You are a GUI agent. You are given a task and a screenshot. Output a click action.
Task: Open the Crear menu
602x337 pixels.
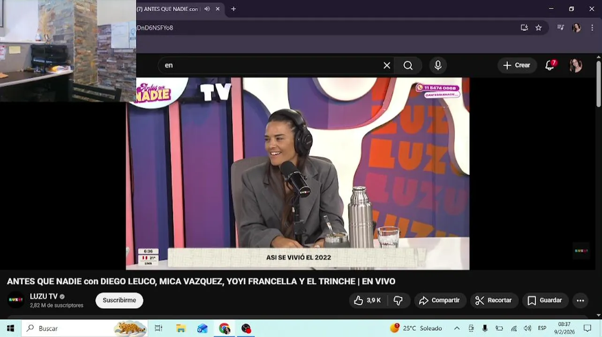(x=516, y=66)
